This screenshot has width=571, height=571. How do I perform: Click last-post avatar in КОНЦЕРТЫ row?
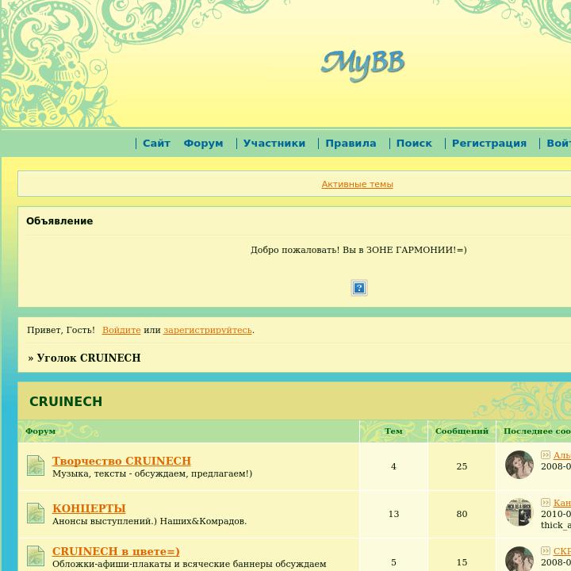(x=519, y=512)
